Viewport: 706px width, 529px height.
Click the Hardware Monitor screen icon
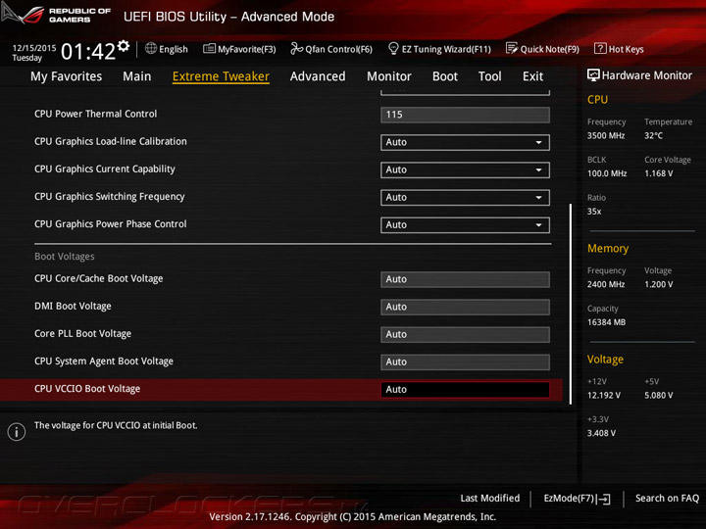coord(593,75)
